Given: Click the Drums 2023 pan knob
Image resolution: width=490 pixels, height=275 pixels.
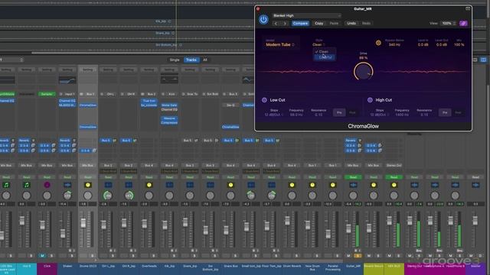Looking at the screenshot, I should [x=88, y=196].
